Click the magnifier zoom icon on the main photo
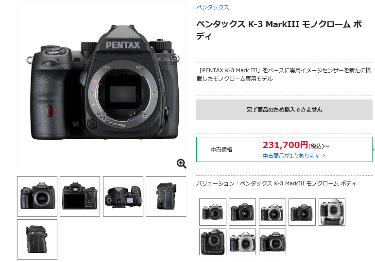Viewport: 375px width, 262px height. coord(181,164)
